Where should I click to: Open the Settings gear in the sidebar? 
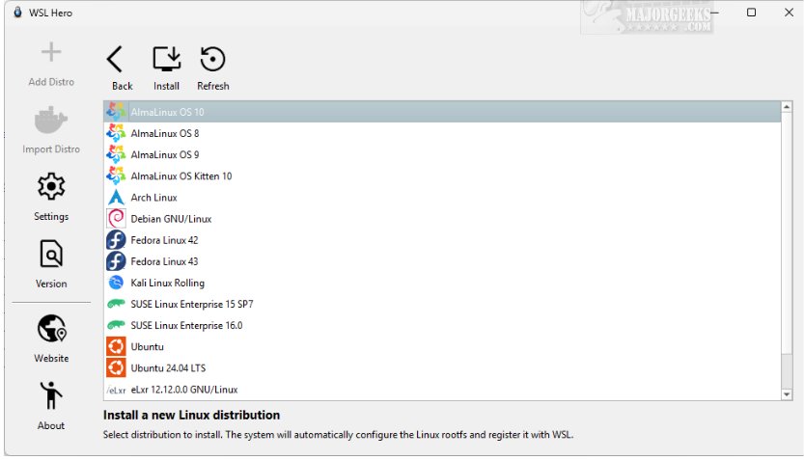coord(51,186)
